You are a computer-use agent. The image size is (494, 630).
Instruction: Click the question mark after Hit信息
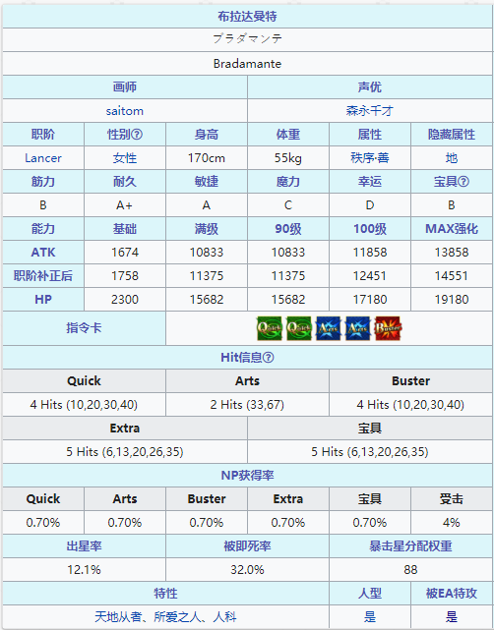(269, 357)
